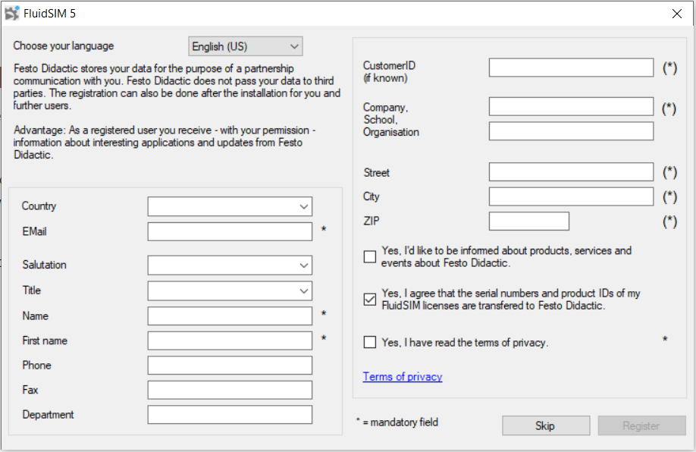Focus the first Company, School, Organisation field
The image size is (696, 452).
571,107
